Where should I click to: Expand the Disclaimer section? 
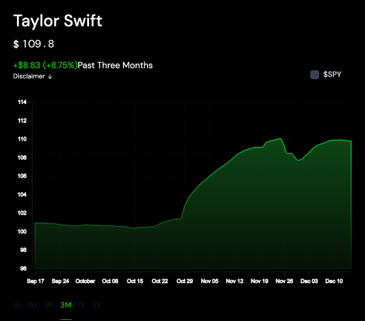pos(33,76)
